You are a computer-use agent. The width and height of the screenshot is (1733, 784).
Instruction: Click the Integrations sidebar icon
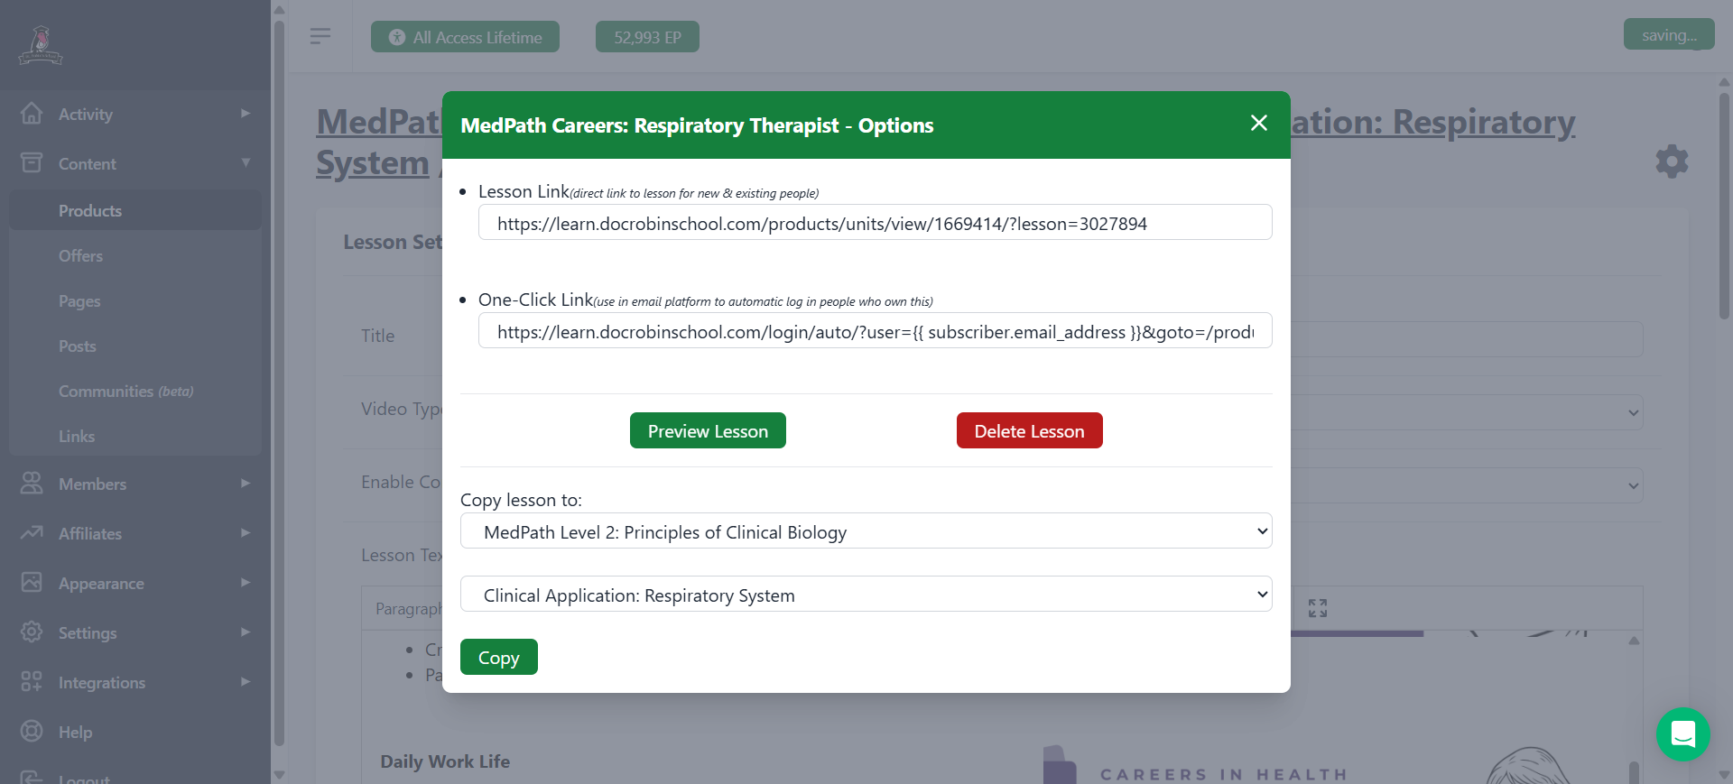(32, 681)
